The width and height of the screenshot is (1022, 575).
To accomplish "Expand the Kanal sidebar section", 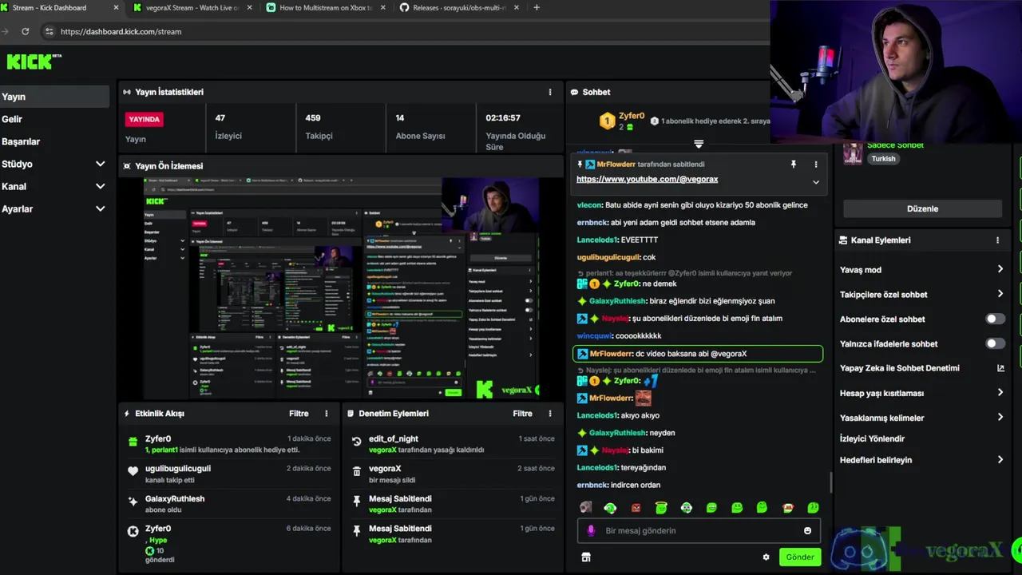I will point(100,186).
